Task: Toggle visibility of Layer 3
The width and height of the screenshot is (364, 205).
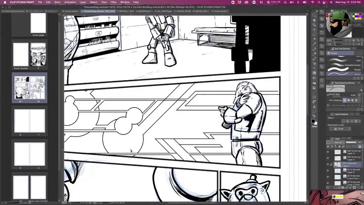Action: [x=328, y=158]
